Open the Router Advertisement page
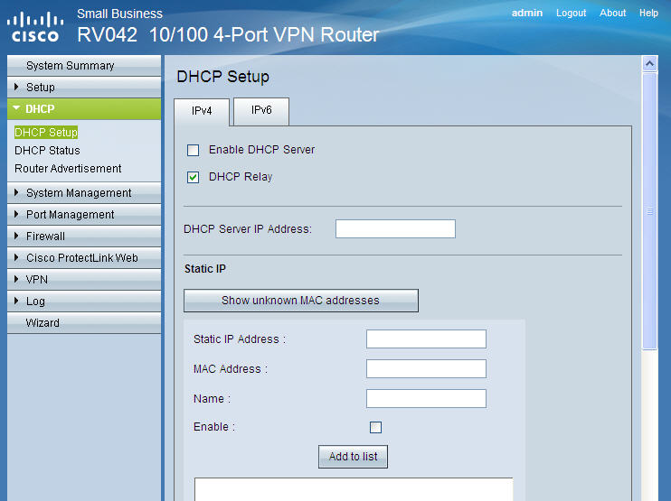Image resolution: width=671 pixels, height=501 pixels. [68, 169]
